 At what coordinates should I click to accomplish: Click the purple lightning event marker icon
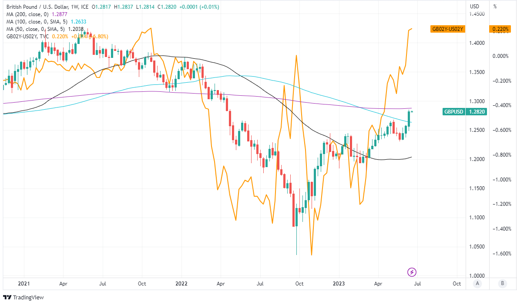click(412, 272)
